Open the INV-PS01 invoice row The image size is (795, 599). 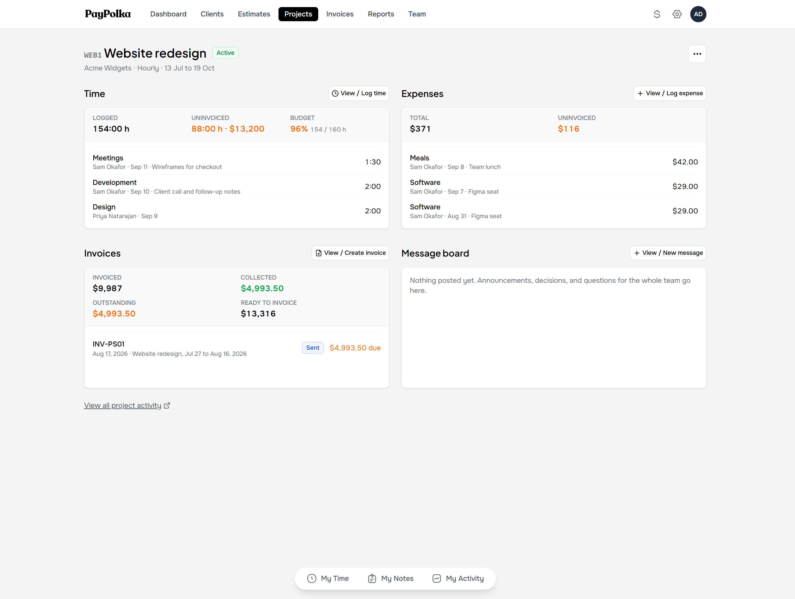coord(236,348)
